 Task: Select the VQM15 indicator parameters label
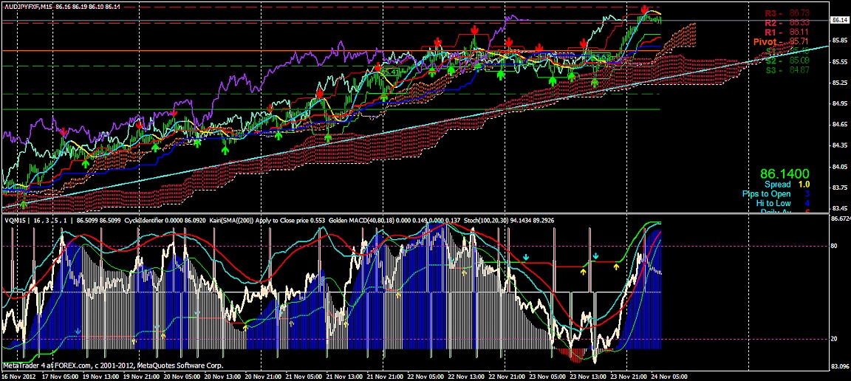tap(38, 221)
